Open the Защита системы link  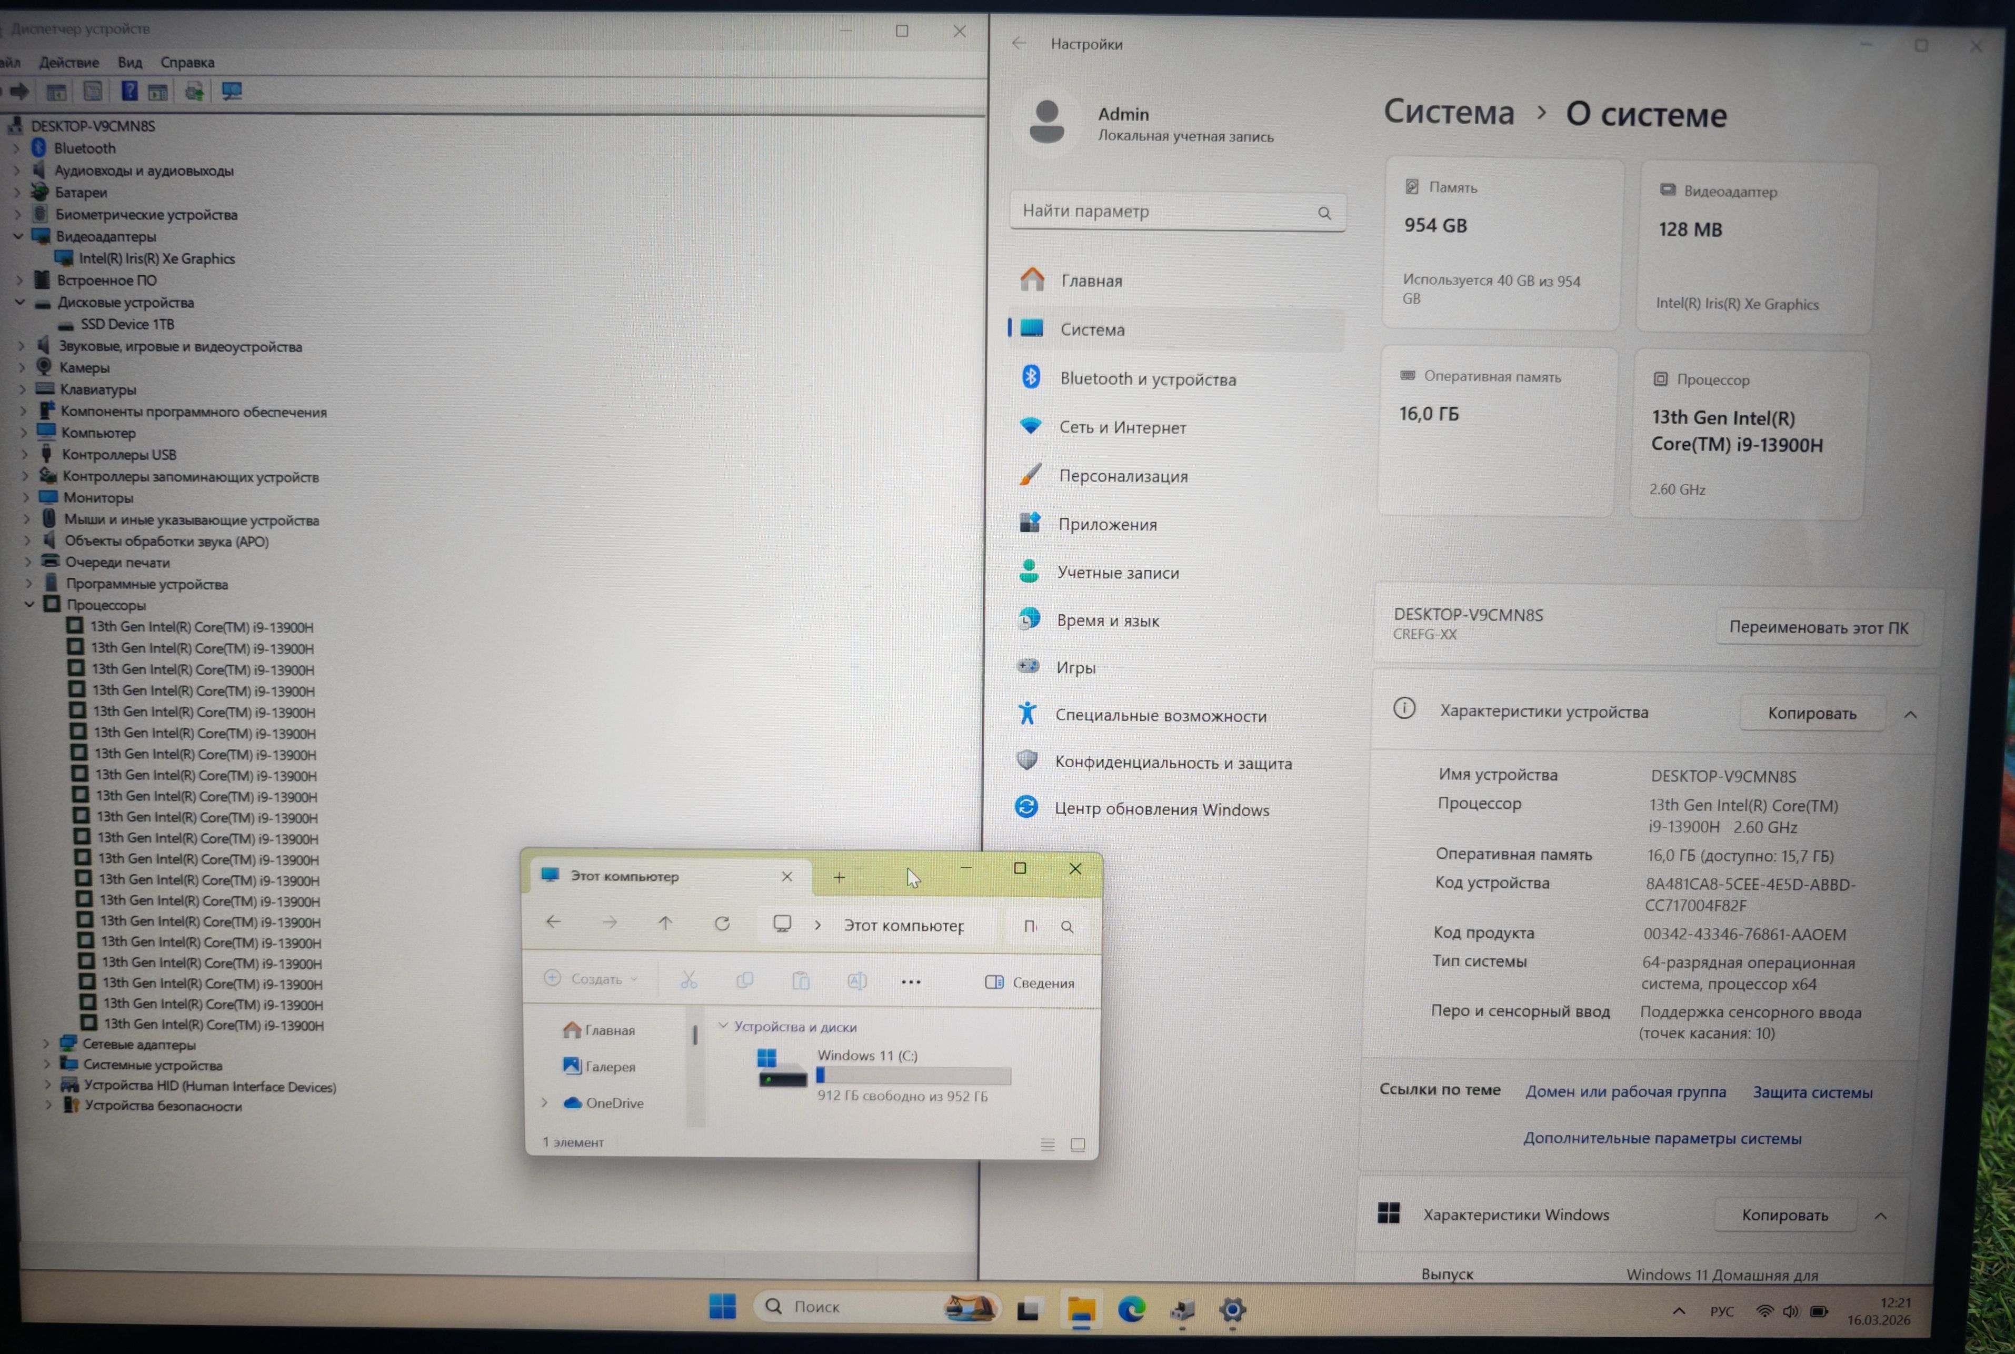click(x=1812, y=1092)
